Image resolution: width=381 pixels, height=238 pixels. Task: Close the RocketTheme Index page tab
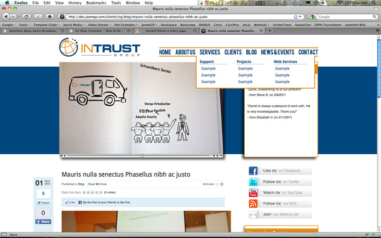point(195,31)
